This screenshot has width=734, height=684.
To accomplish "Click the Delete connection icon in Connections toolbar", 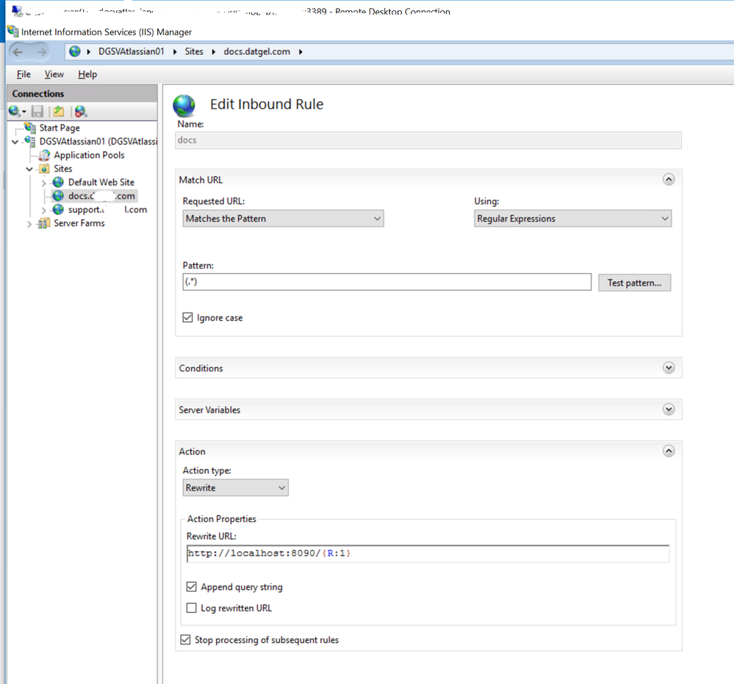I will (81, 112).
